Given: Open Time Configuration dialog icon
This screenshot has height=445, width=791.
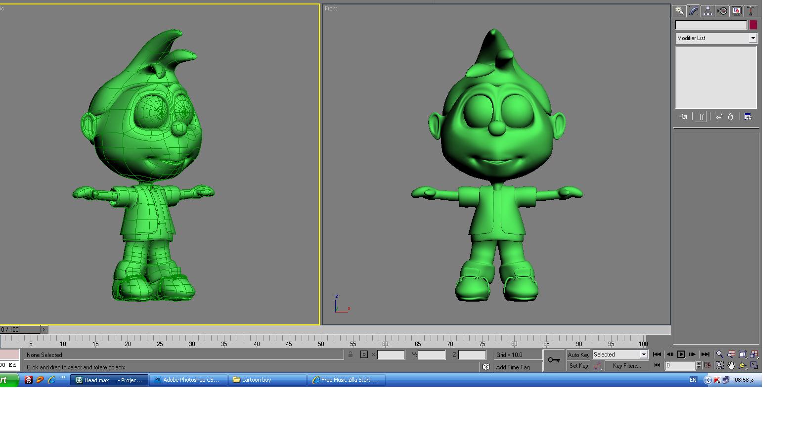Looking at the screenshot, I should tap(707, 365).
